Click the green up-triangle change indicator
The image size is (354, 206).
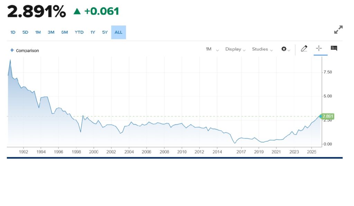pos(77,11)
